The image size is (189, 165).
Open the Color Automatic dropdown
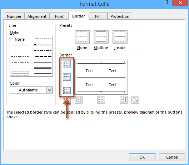[31, 90]
